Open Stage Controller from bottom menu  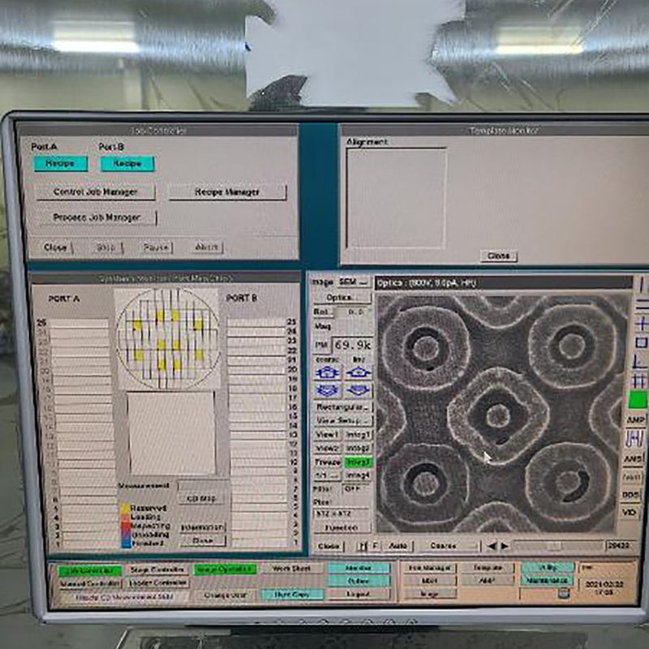157,569
